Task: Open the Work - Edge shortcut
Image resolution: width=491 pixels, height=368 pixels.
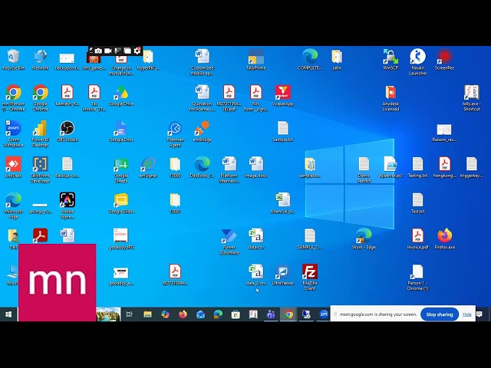Action: click(364, 238)
